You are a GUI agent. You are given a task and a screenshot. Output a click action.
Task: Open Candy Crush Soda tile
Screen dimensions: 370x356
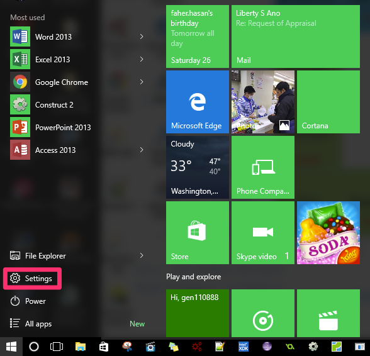point(328,233)
